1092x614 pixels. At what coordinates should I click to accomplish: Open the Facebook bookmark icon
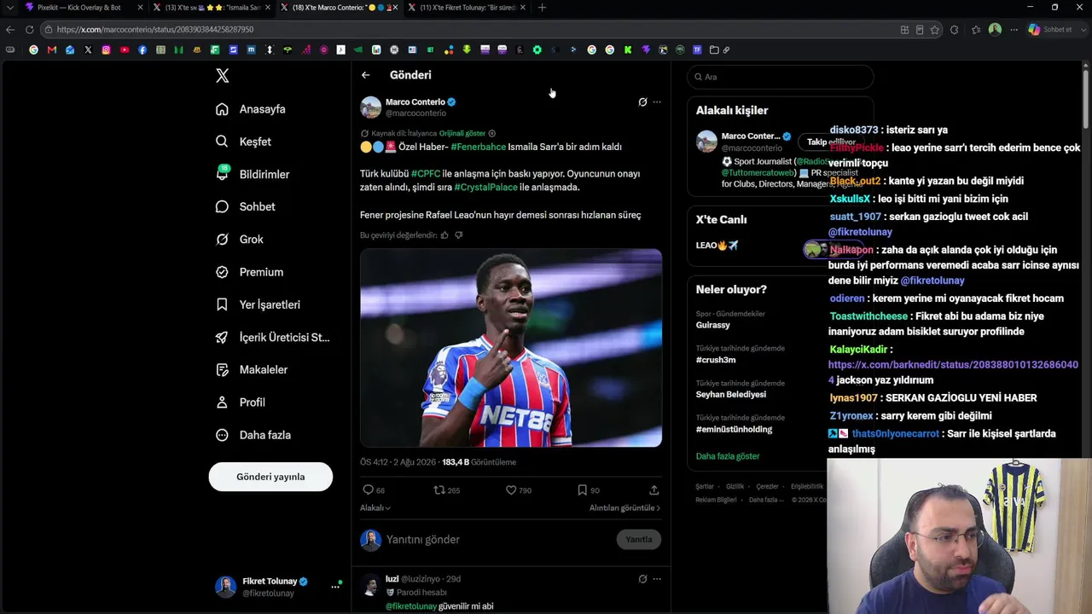click(142, 49)
